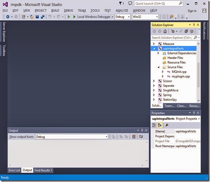The width and height of the screenshot is (210, 182).
Task: Select the Spring project
Action: [167, 95]
